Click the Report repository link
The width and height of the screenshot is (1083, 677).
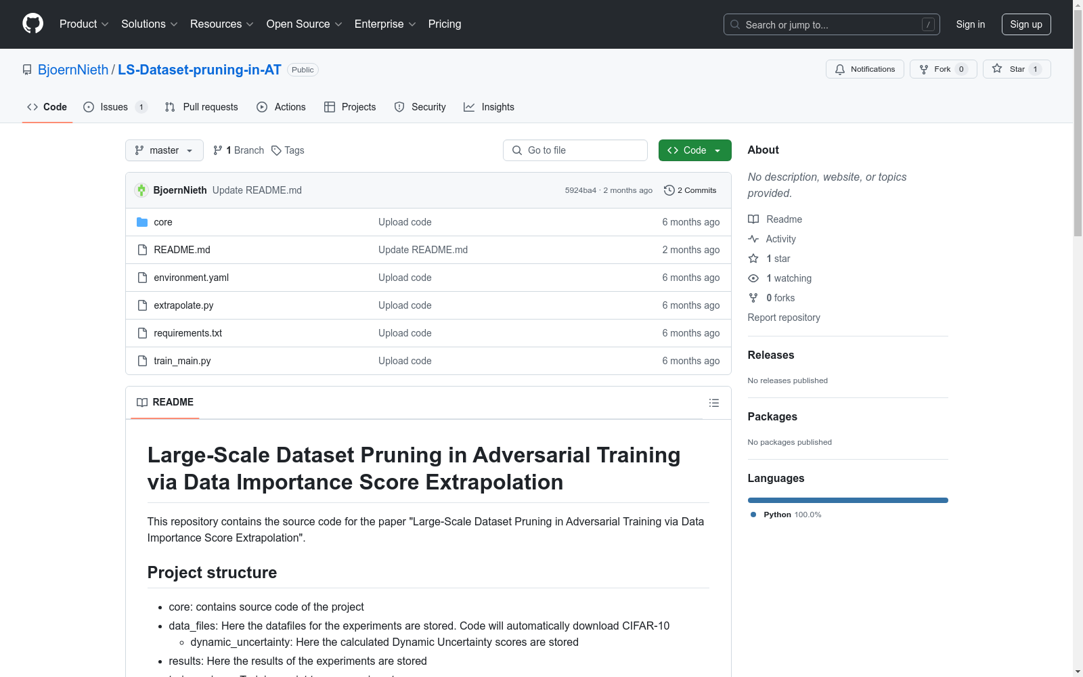pyautogui.click(x=784, y=318)
